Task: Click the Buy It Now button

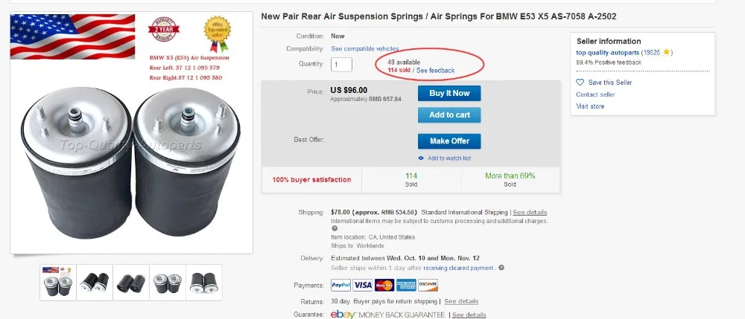Action: tap(449, 94)
